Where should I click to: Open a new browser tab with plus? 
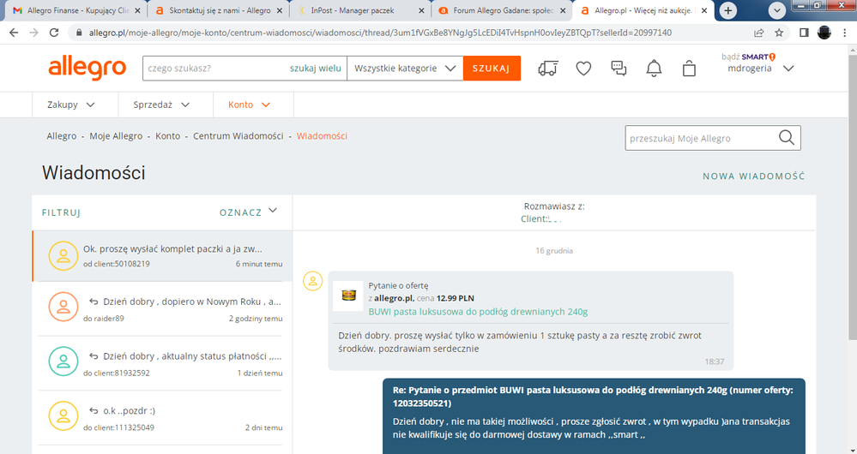728,10
